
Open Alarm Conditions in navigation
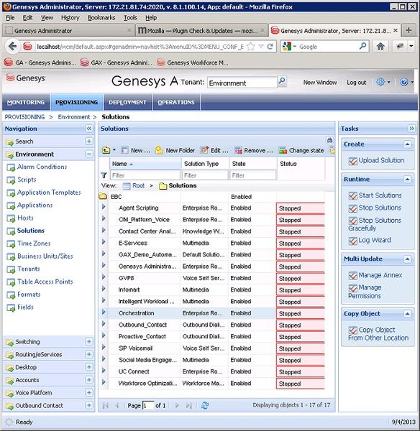point(42,167)
